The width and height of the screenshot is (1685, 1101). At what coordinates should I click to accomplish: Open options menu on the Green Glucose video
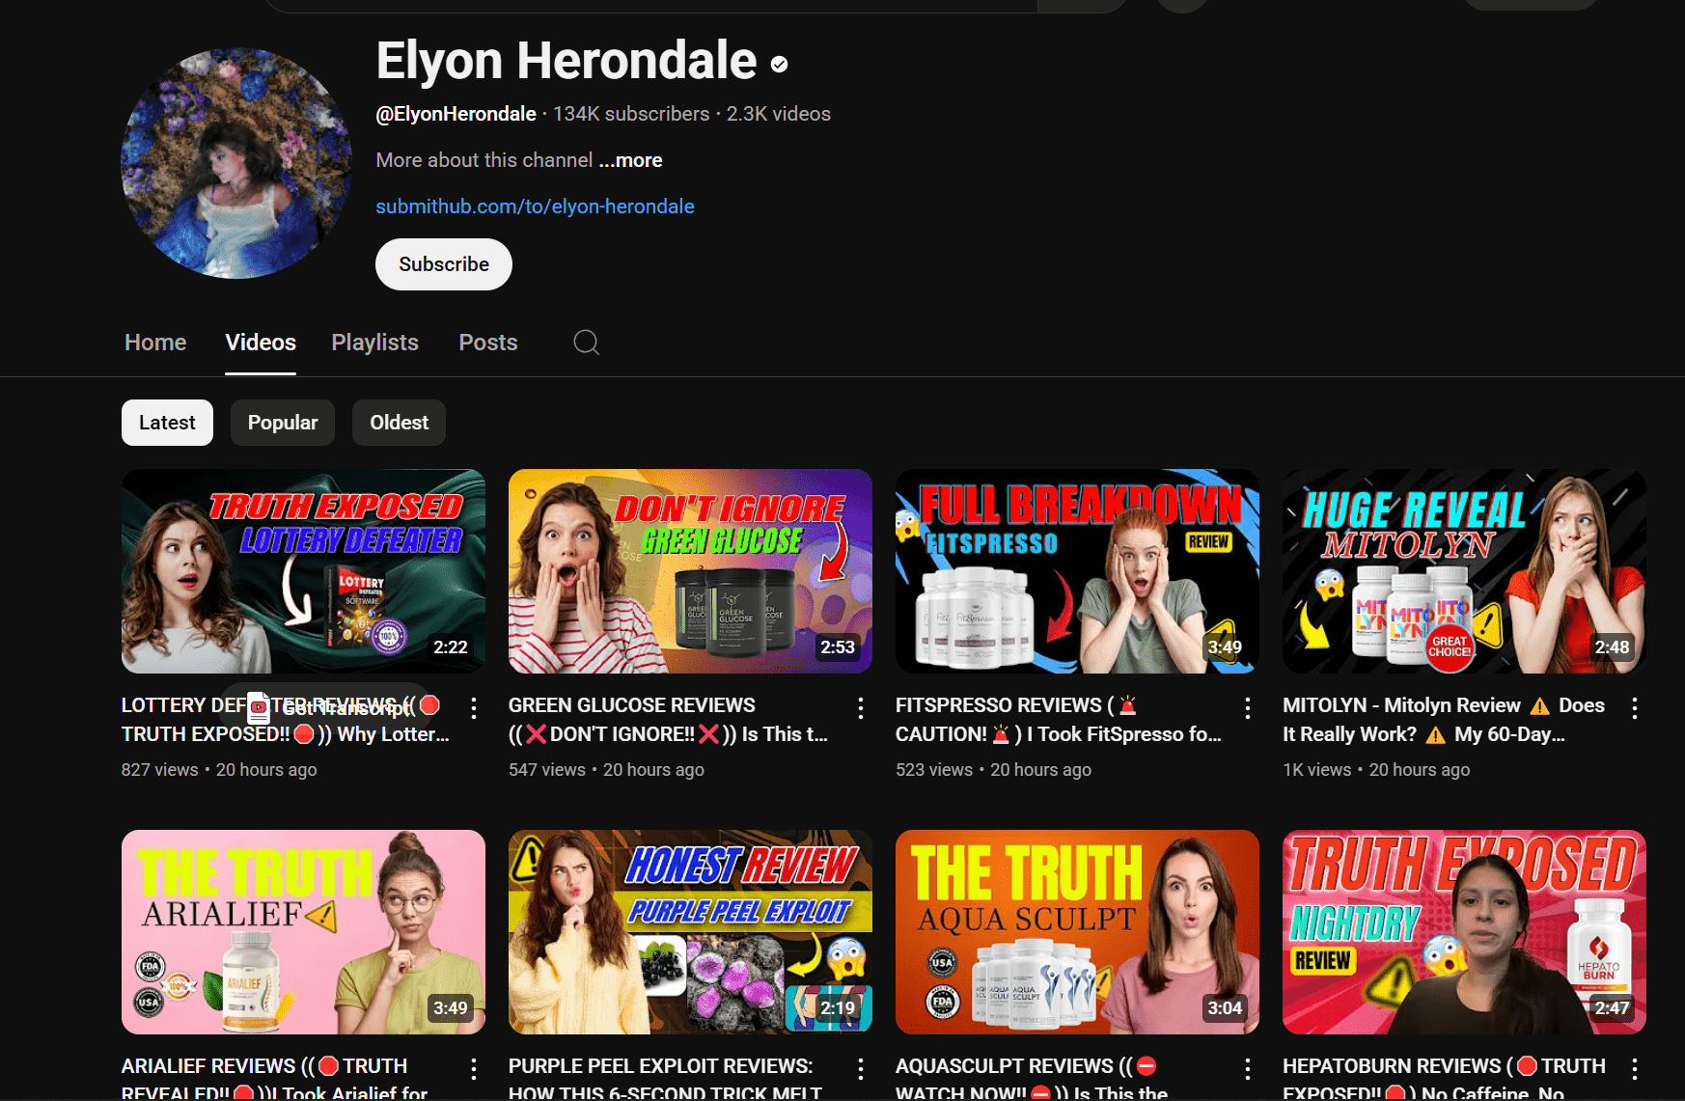[x=861, y=708]
